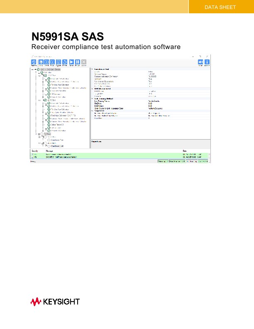
Task: Click the upper green log message row
Action: point(119,155)
